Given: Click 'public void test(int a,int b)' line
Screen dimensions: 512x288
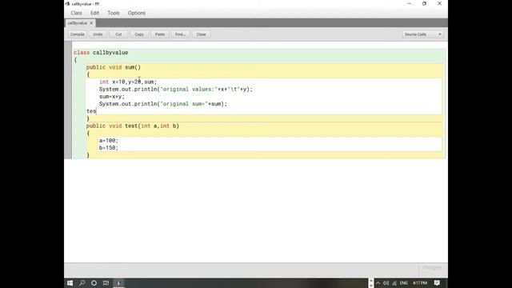Looking at the screenshot, I should point(133,126).
